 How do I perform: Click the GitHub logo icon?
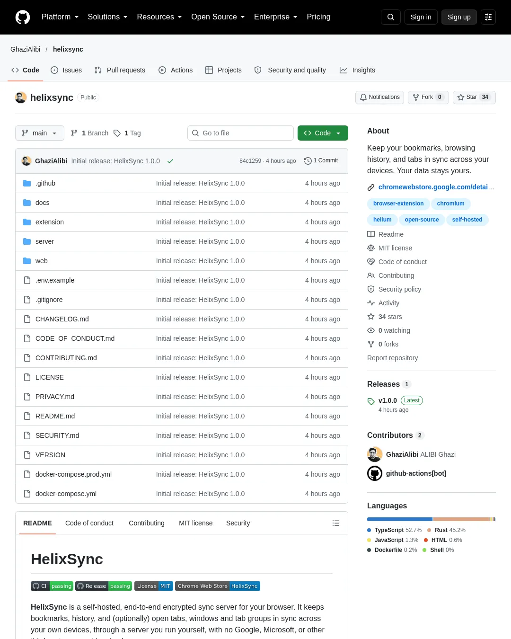pos(23,17)
